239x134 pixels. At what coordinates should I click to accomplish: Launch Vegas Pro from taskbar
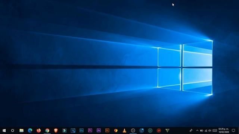(x=73, y=131)
